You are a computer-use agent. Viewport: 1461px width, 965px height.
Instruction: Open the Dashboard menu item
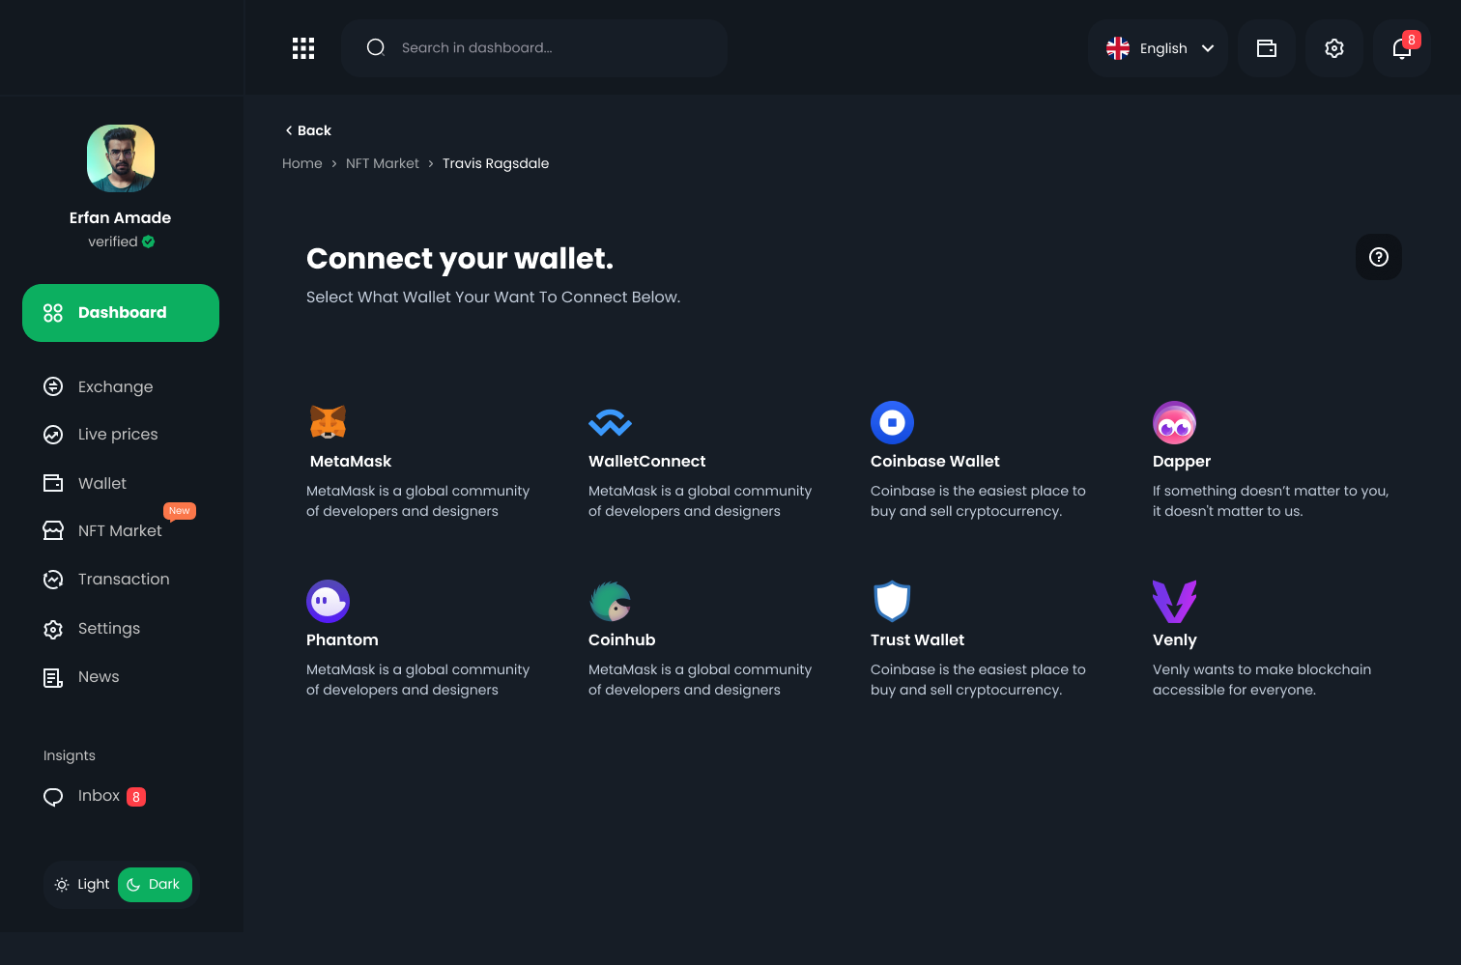click(x=121, y=313)
